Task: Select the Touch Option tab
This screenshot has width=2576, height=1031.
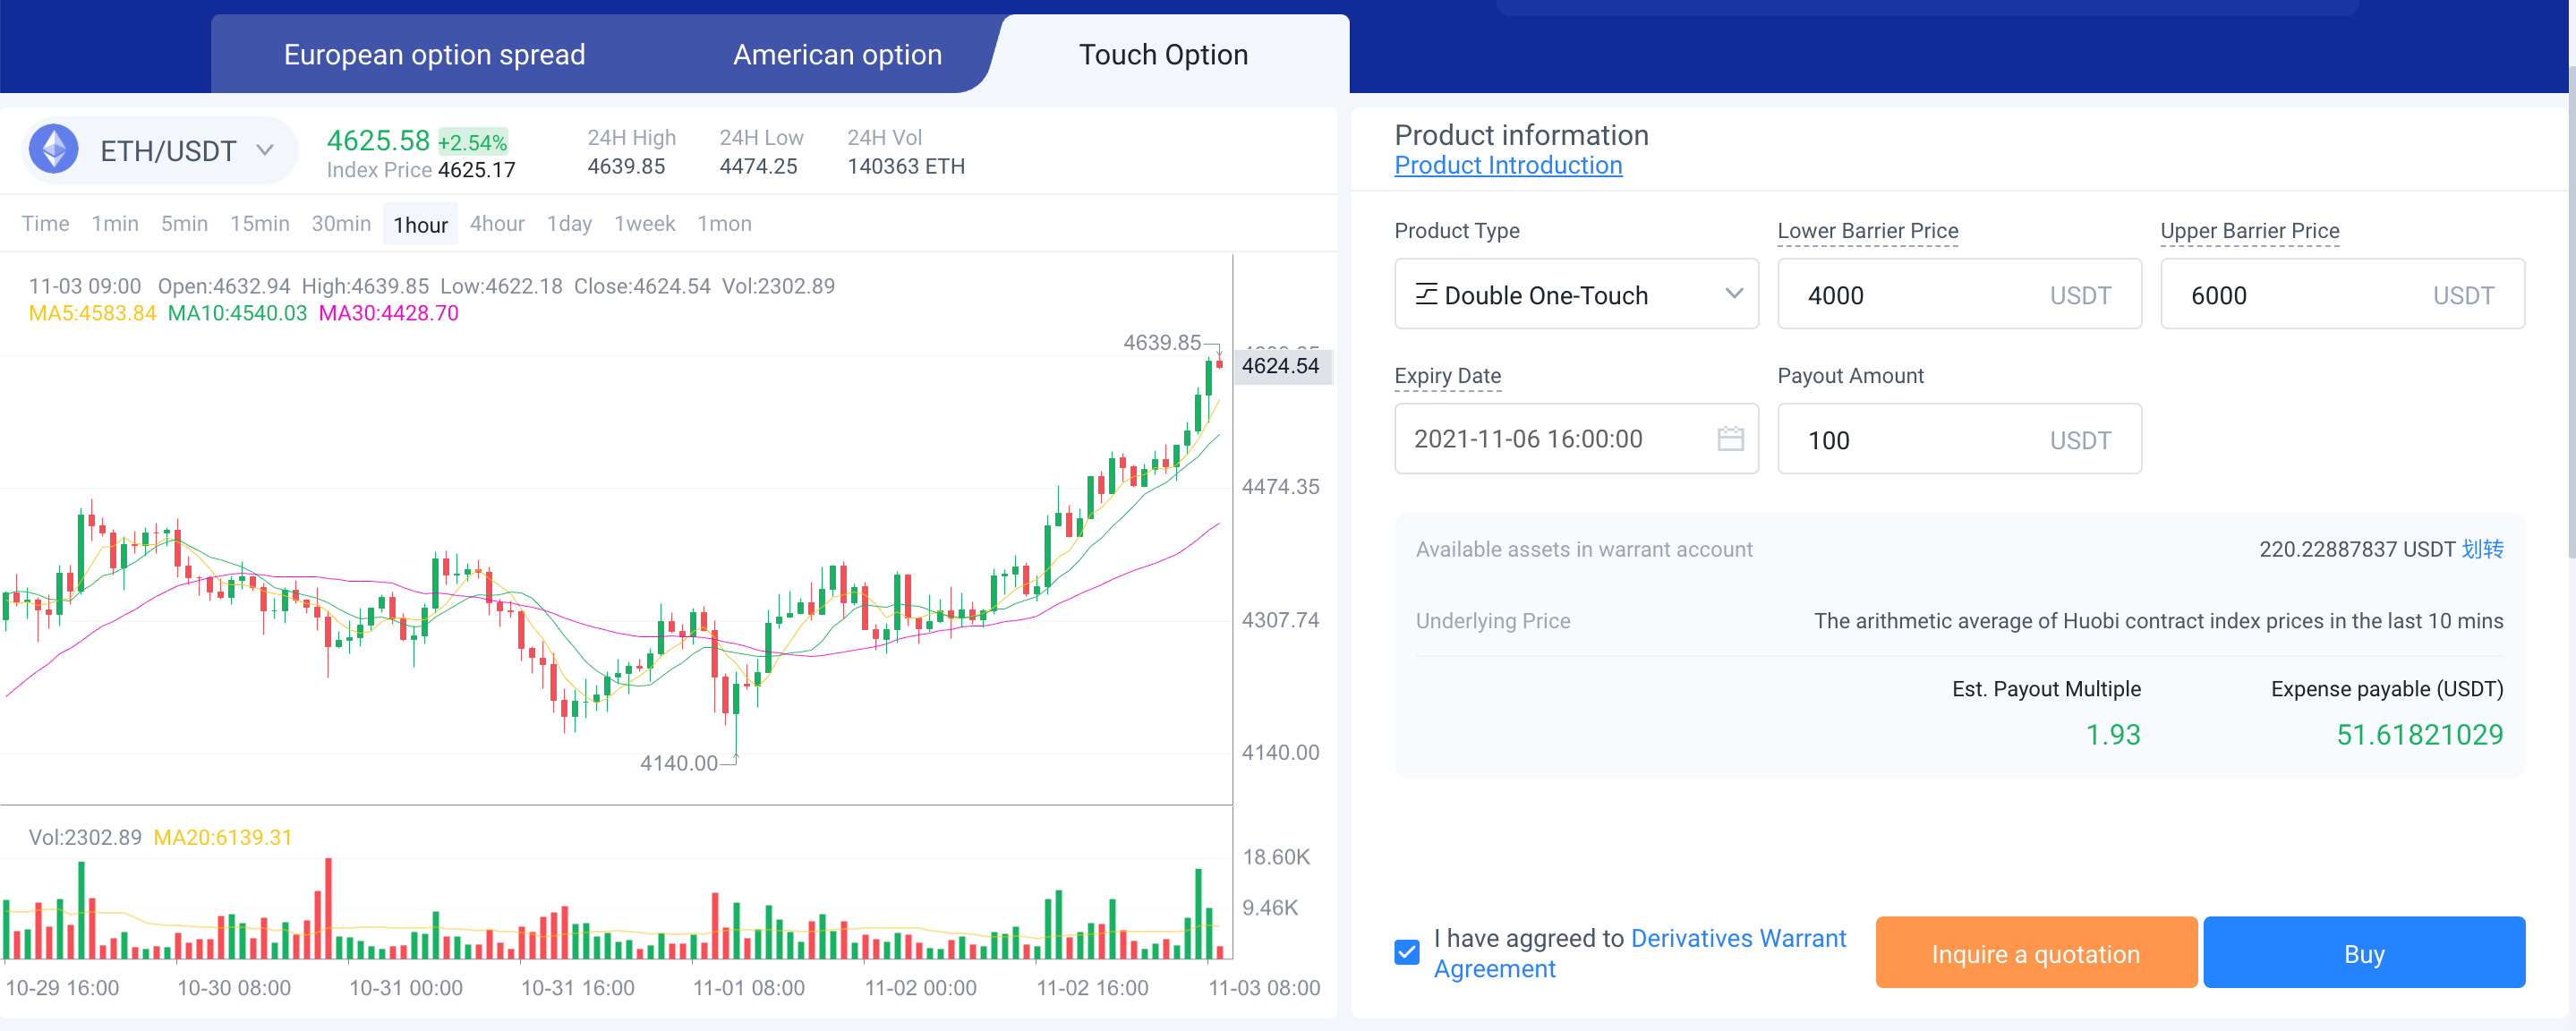Action: tap(1162, 55)
